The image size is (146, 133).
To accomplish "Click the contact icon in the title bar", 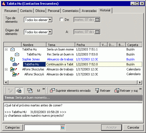I will point(4,4).
